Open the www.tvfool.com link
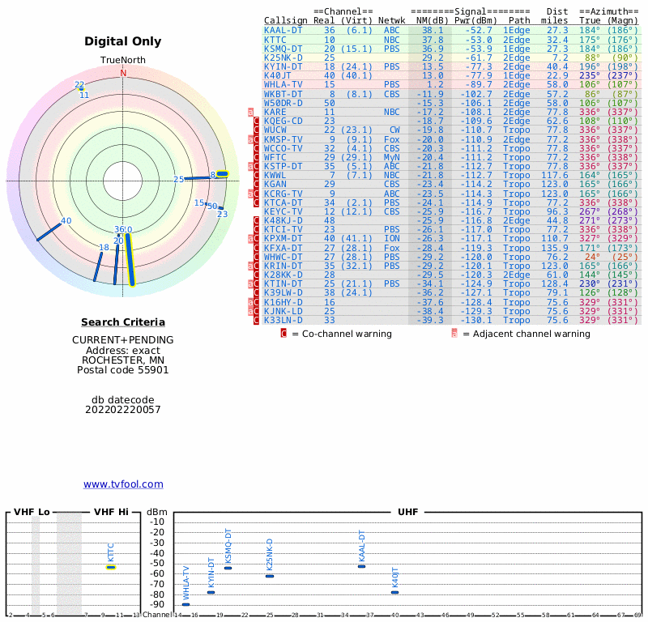Screen dimensions: 648x622 coord(123,484)
